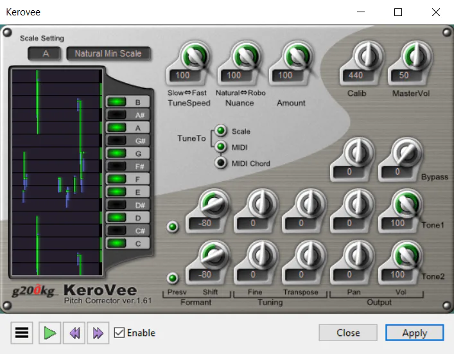Click the MasterVol knob
Viewport: 454px width, 354px height.
[x=416, y=56]
